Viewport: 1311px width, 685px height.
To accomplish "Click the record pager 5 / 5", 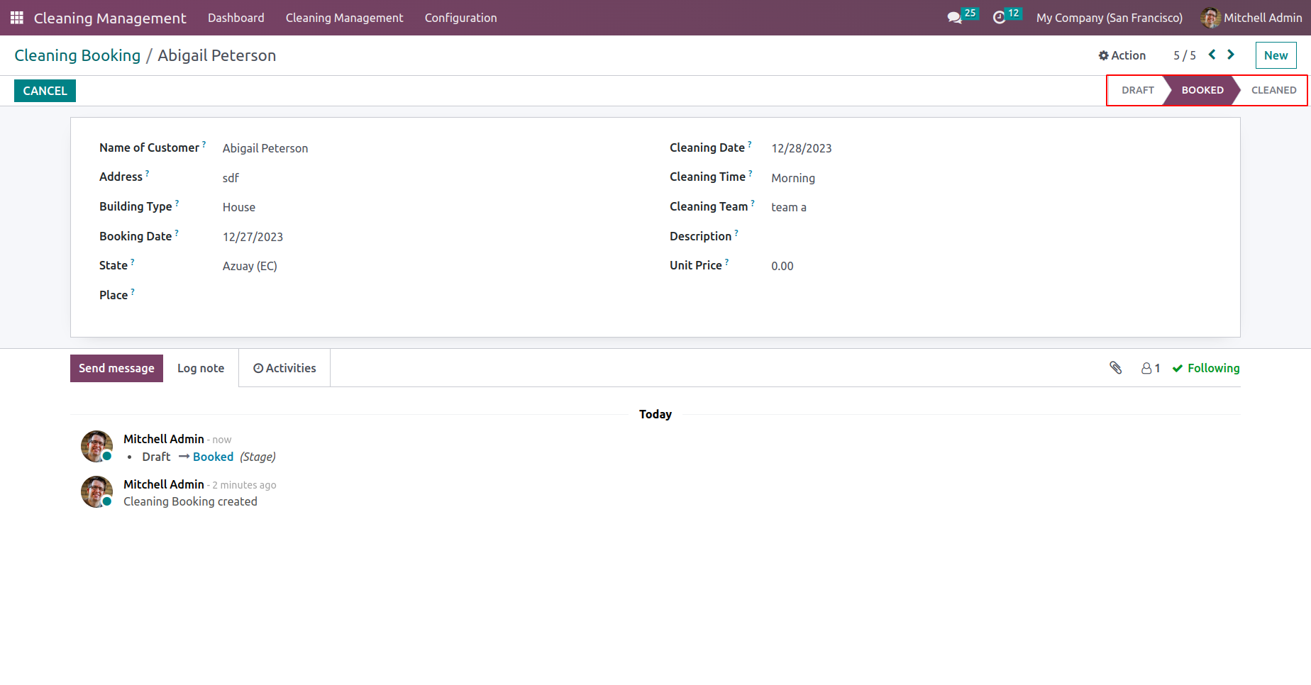I will pyautogui.click(x=1185, y=55).
